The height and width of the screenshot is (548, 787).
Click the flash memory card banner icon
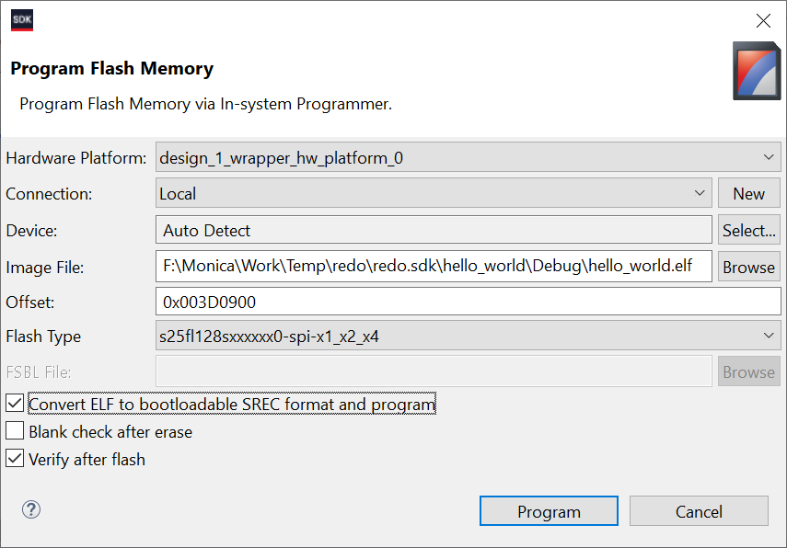pyautogui.click(x=757, y=71)
